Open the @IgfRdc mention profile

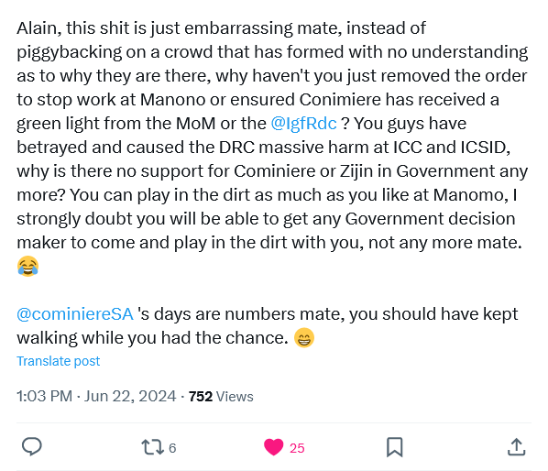(303, 124)
